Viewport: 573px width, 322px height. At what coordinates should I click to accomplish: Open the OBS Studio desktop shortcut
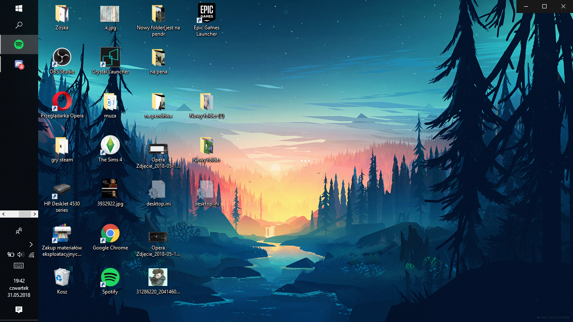point(62,57)
